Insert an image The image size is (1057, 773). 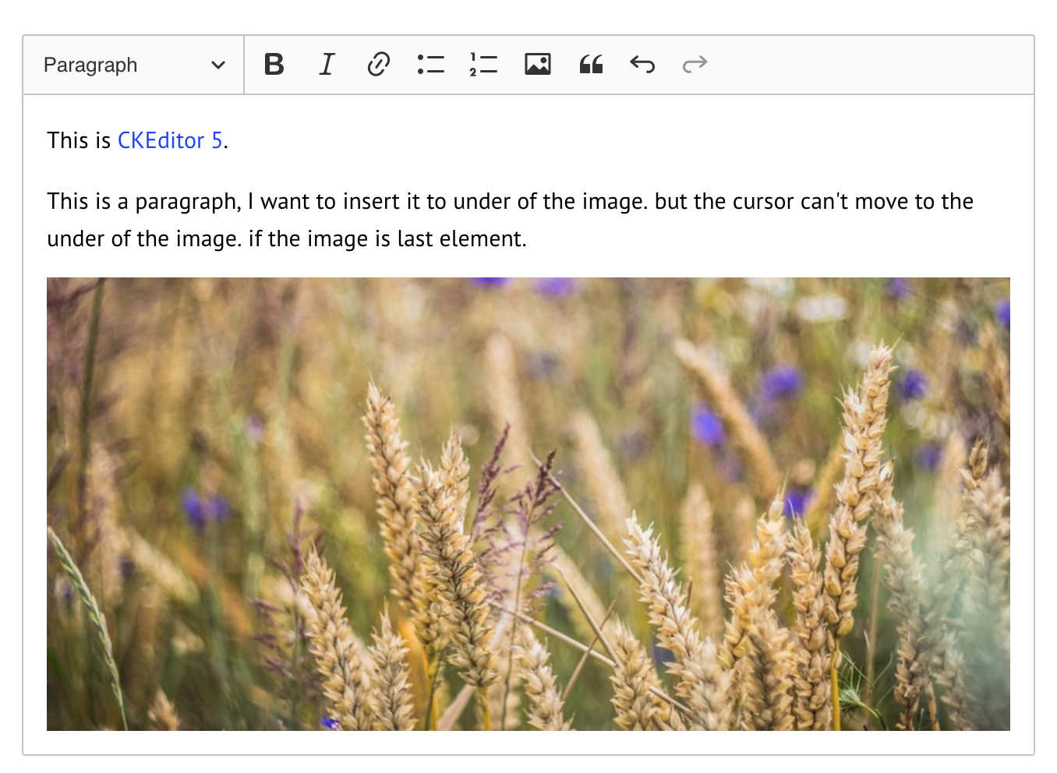tap(537, 65)
